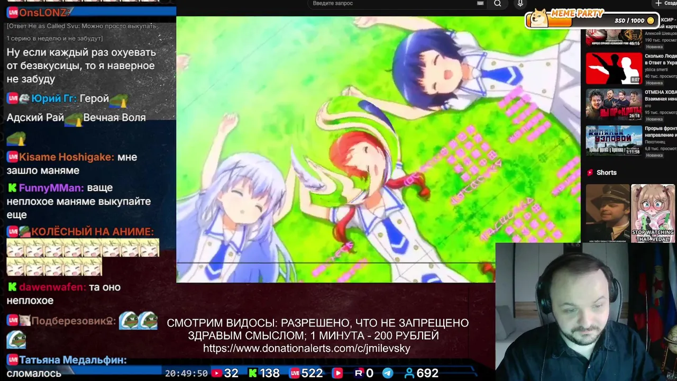This screenshot has height=381, width=677.
Task: Click green K badge beside FunnyMMan
Action: (x=12, y=188)
